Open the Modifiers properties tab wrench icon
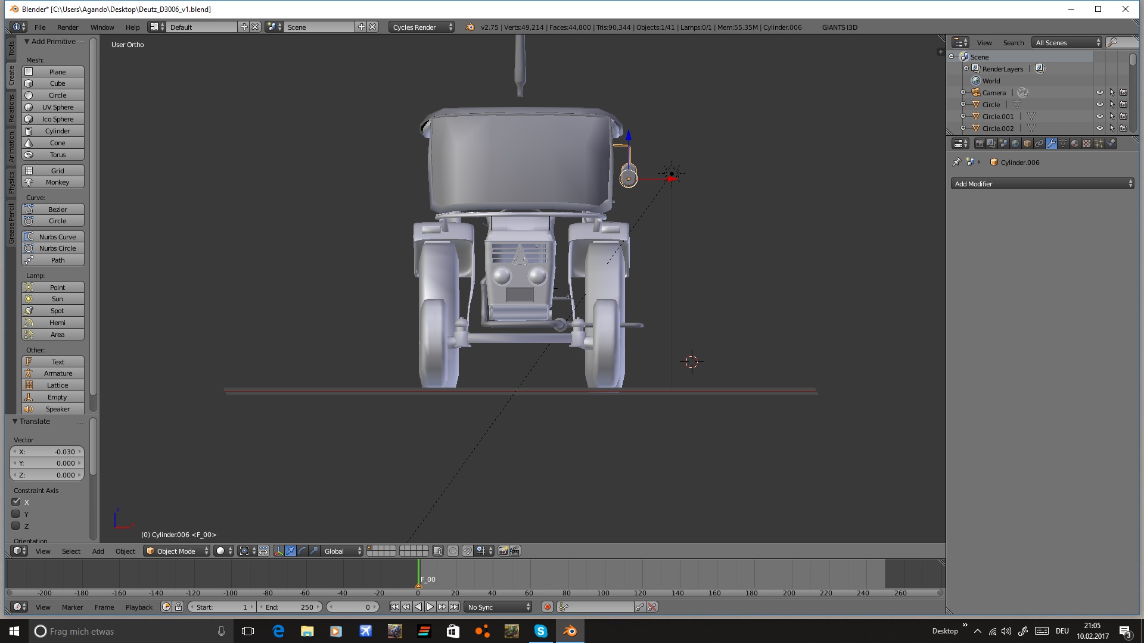This screenshot has height=643, width=1144. coord(1051,143)
